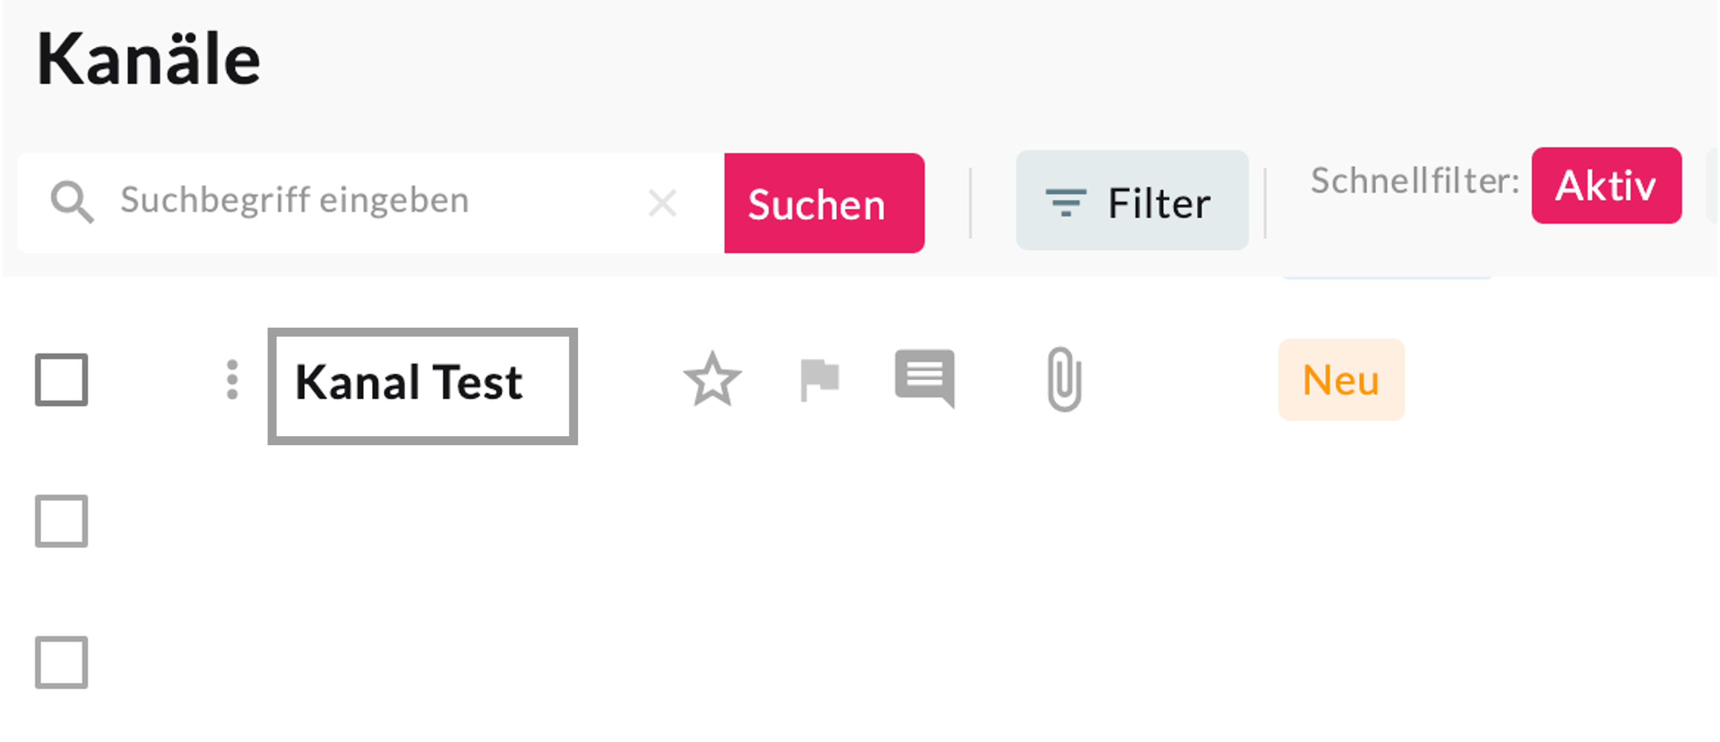The image size is (1720, 742).
Task: Tick the third row checkbox
Action: [x=62, y=662]
